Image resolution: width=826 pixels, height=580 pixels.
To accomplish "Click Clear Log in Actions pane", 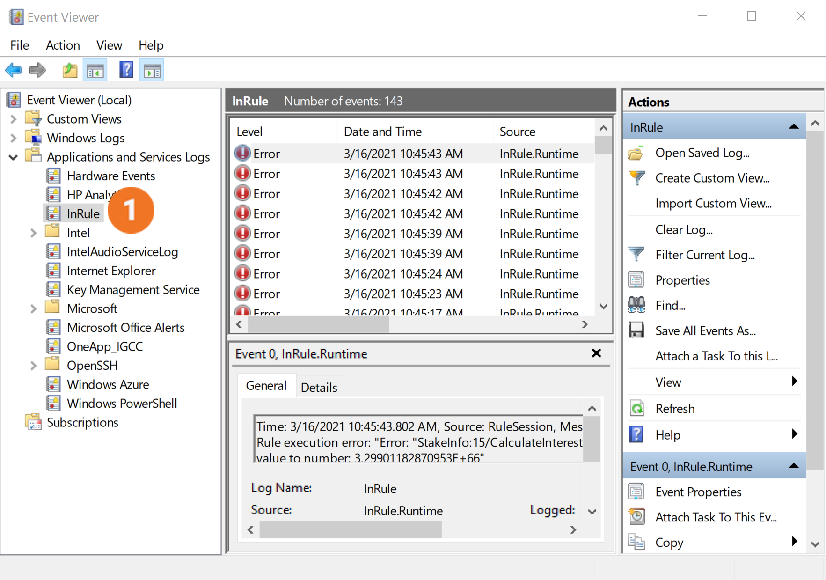I will point(683,230).
